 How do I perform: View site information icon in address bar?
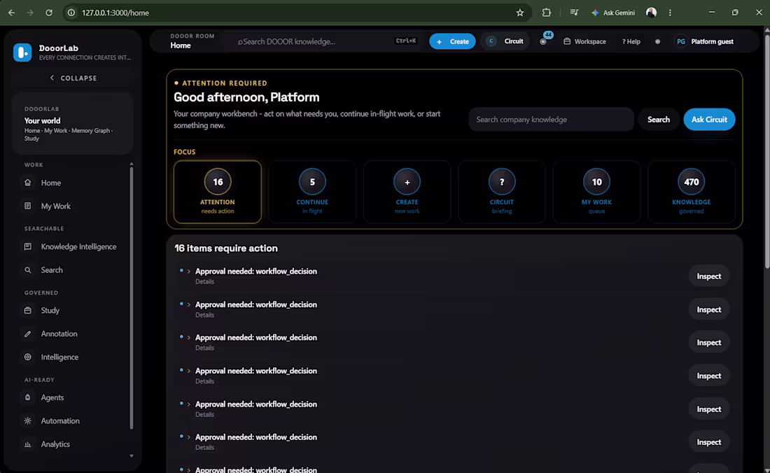coord(71,13)
